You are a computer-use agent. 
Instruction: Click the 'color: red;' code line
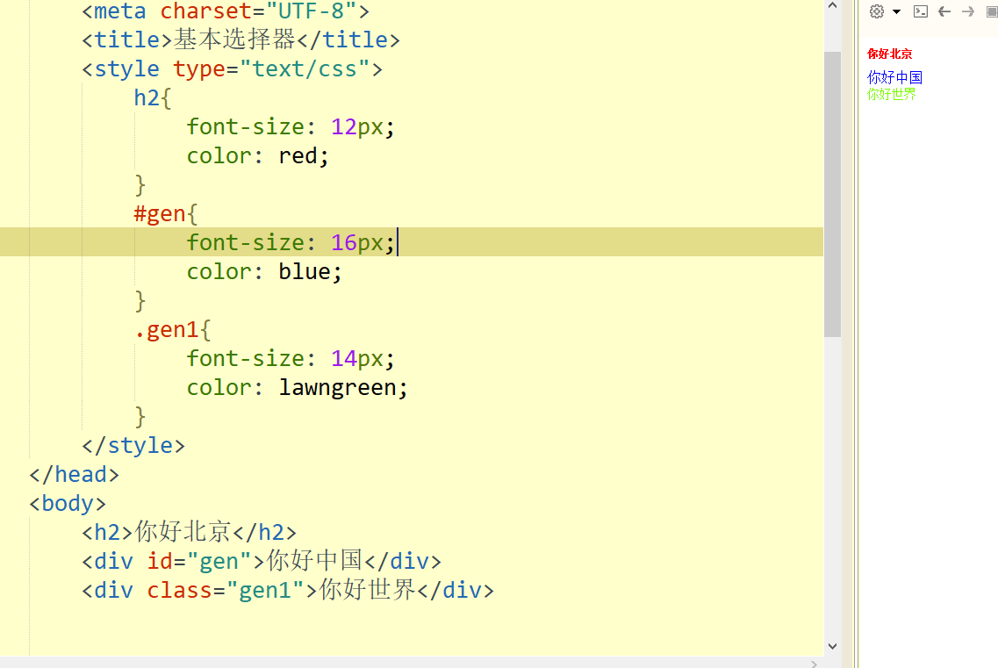coord(258,156)
